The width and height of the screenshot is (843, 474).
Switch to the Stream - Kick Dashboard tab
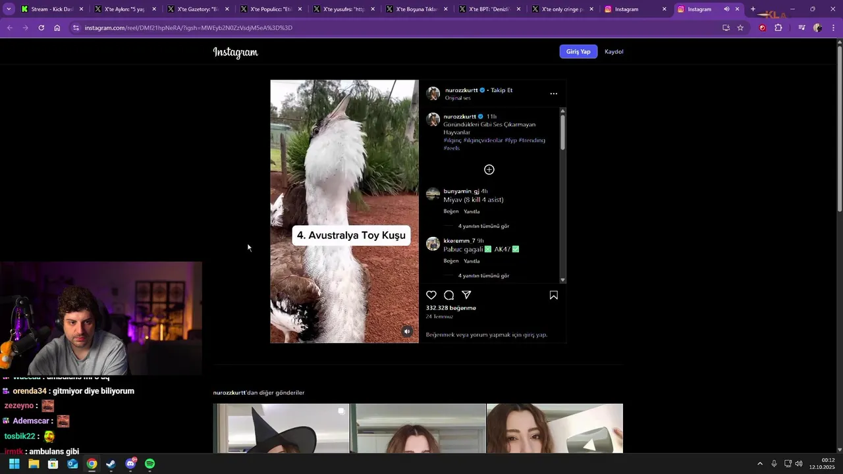click(51, 9)
